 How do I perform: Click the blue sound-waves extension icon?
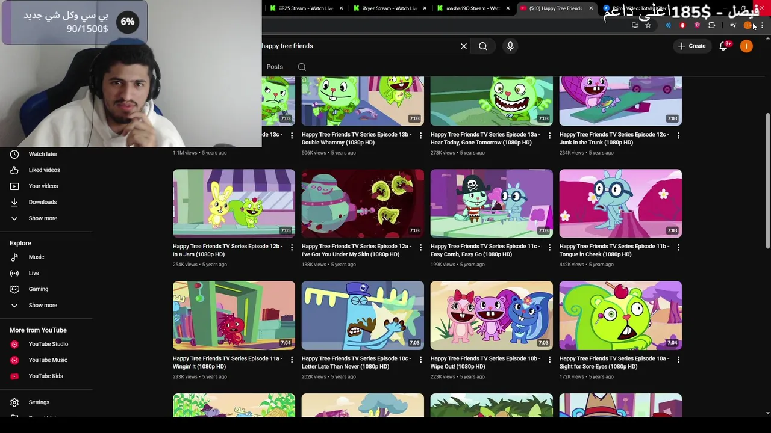pos(668,25)
